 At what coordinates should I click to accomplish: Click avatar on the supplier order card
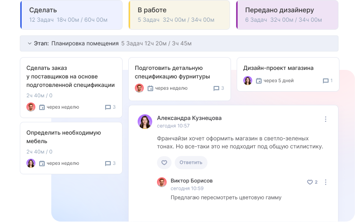pyautogui.click(x=31, y=107)
